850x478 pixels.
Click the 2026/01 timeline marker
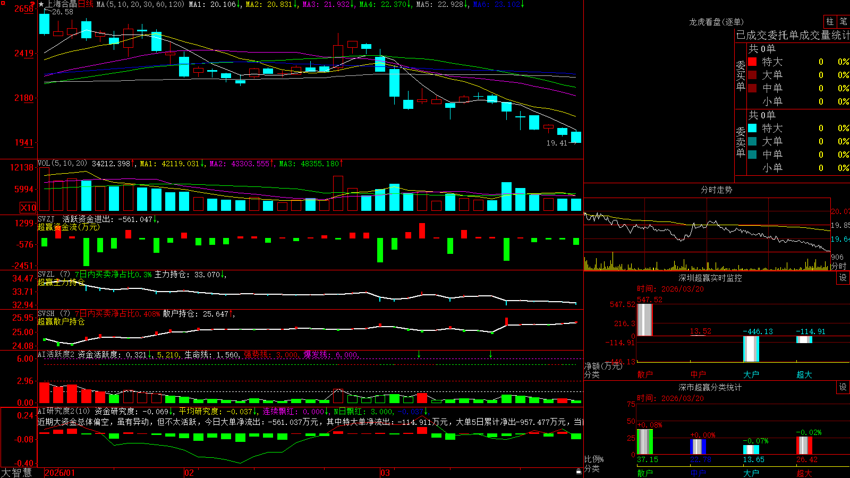60,473
